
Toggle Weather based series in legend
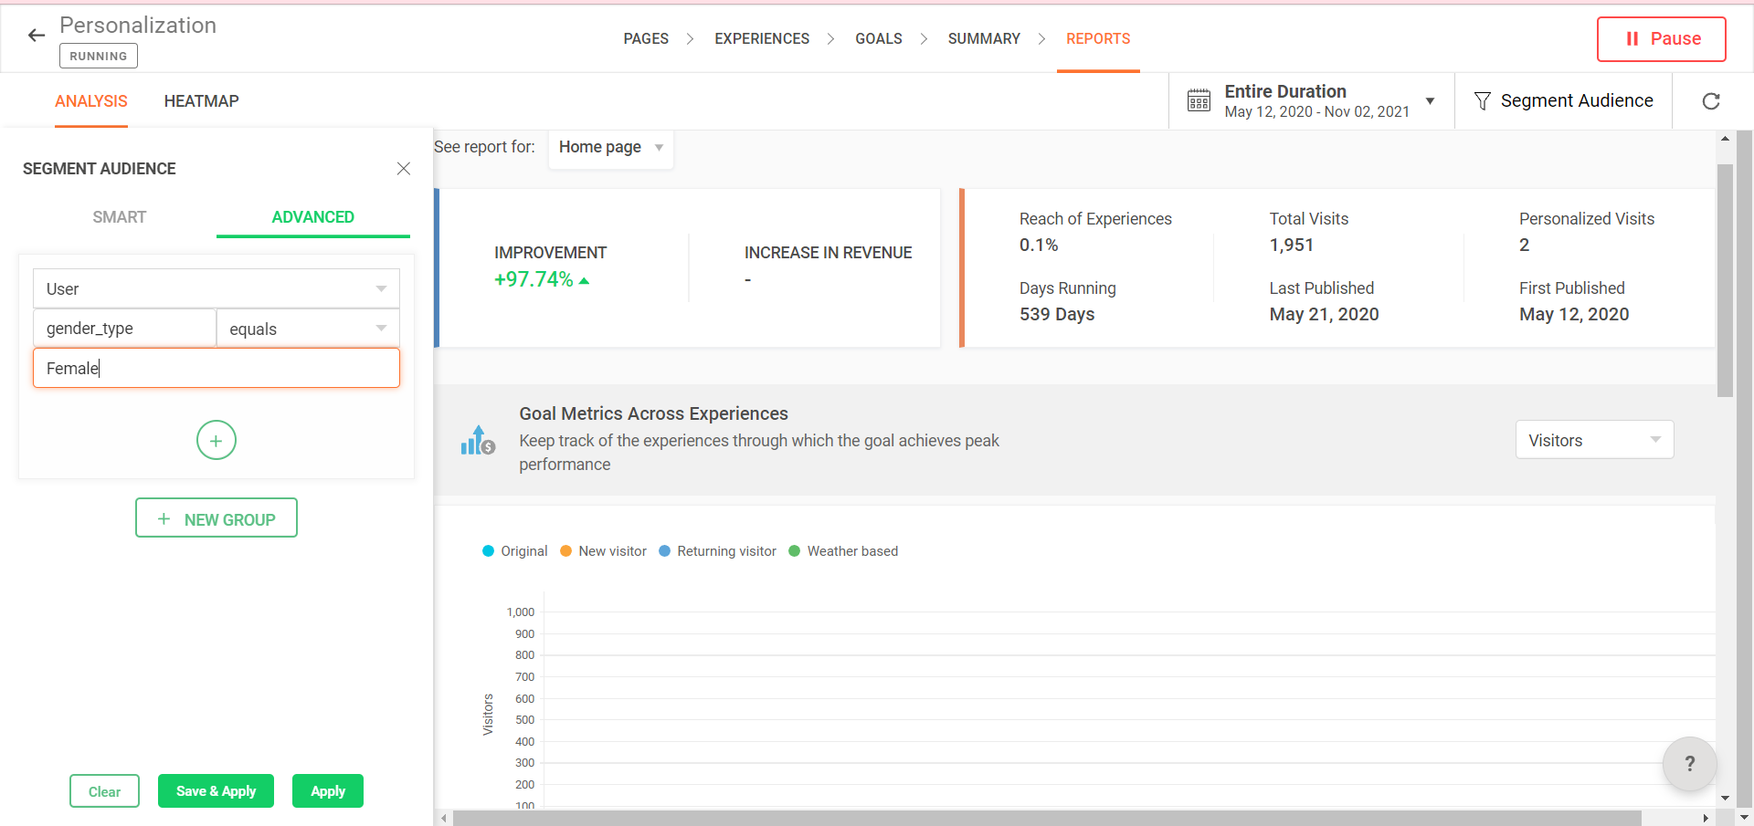[x=843, y=551]
